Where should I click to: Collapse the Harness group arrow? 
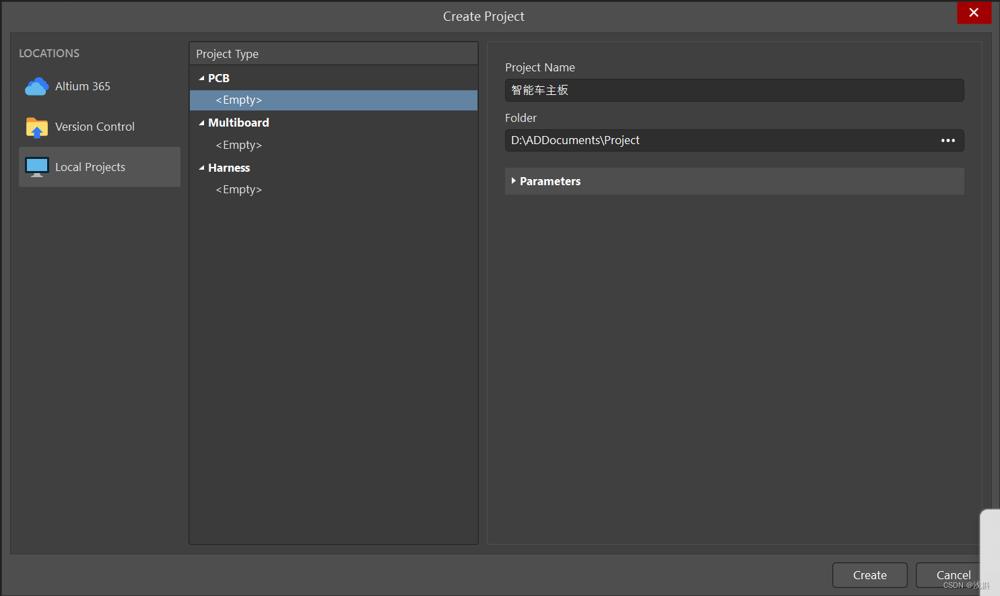pyautogui.click(x=201, y=168)
